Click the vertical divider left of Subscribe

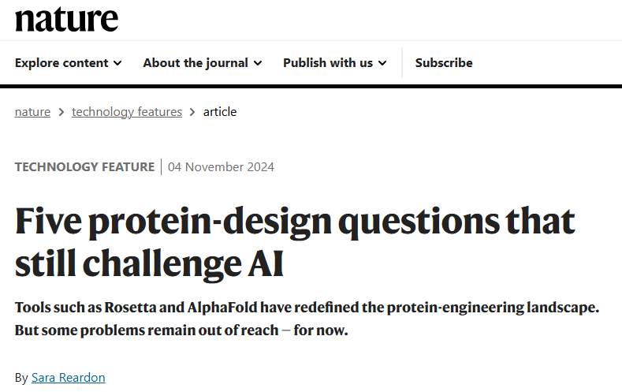[x=402, y=63]
